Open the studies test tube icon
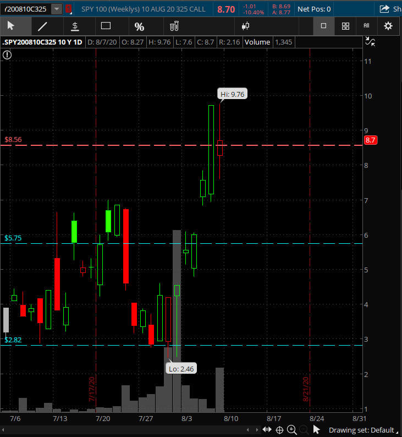Viewport: 402px width, 437px height. [x=174, y=26]
